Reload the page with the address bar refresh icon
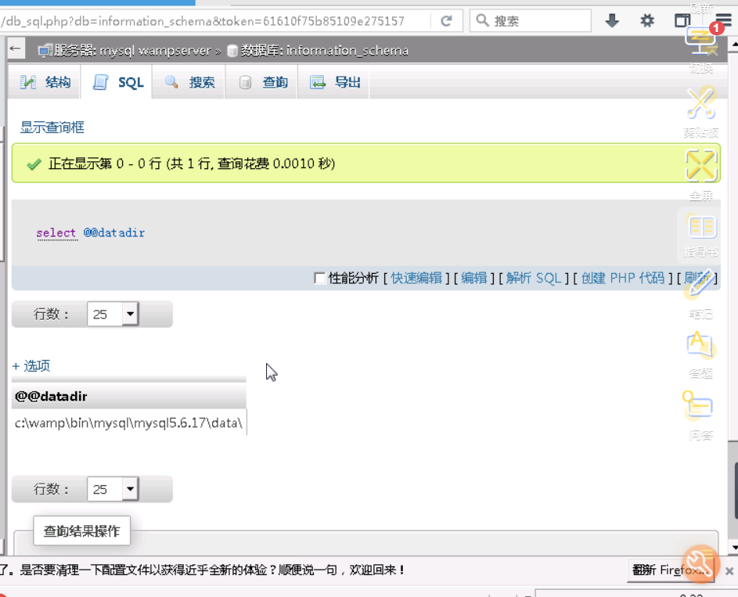Viewport: 738px width, 597px height. 446,20
